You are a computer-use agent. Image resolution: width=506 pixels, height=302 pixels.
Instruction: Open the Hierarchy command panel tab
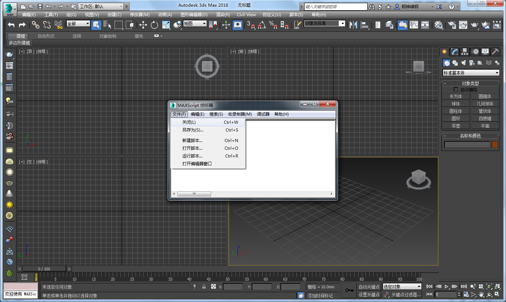(x=465, y=52)
